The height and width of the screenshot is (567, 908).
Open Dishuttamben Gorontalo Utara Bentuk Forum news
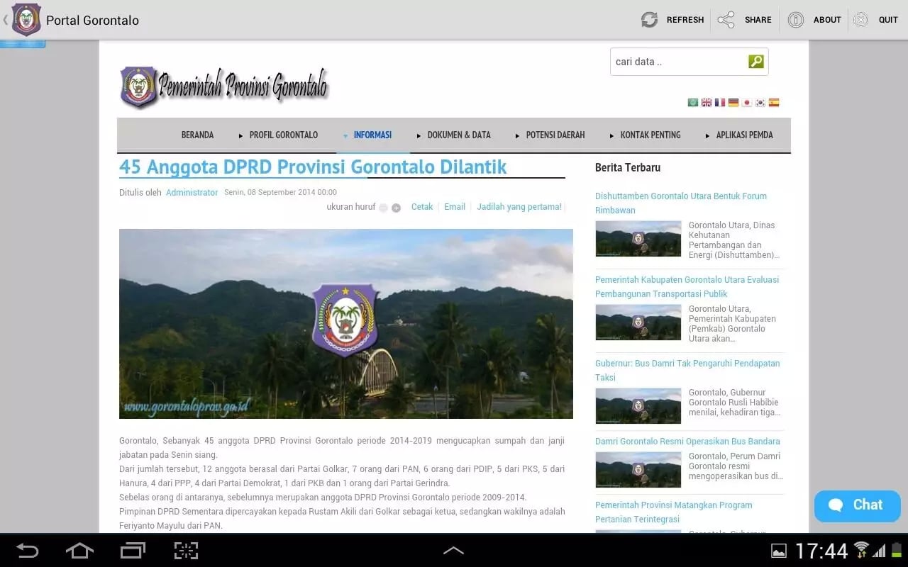pyautogui.click(x=681, y=203)
